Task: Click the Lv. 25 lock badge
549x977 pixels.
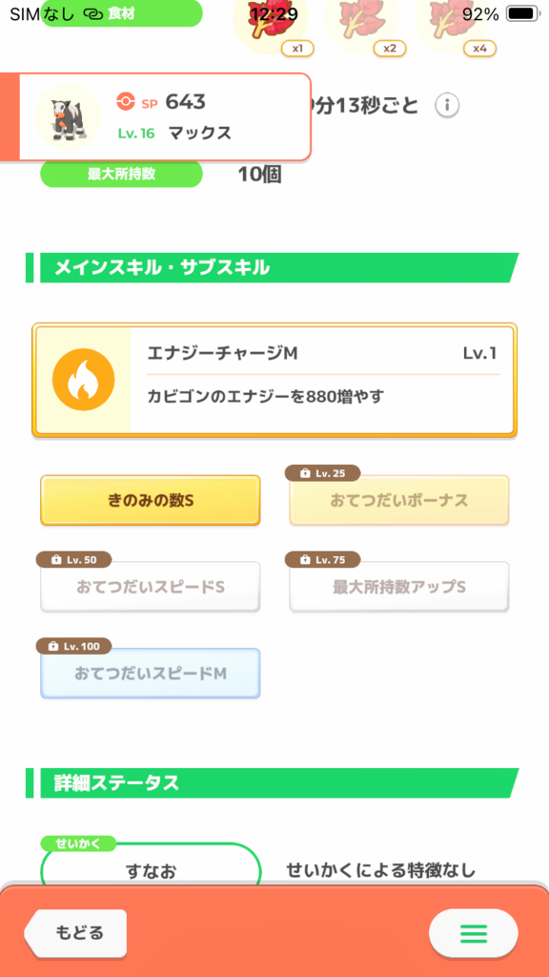Action: [322, 473]
